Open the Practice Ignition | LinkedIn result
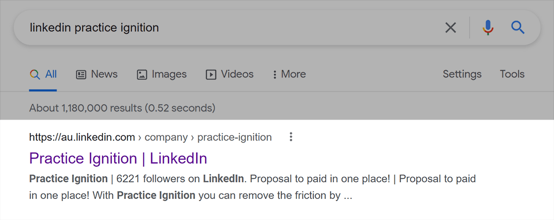Viewport: 554px width, 220px height. (118, 158)
